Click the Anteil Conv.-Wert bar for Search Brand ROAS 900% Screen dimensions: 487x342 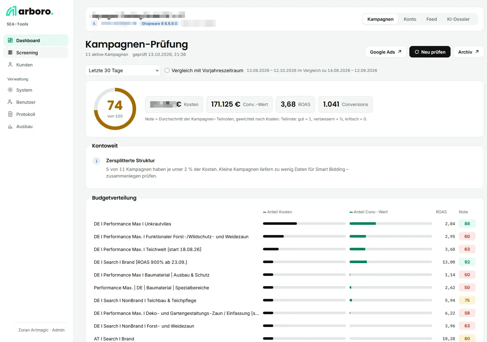[x=391, y=262]
